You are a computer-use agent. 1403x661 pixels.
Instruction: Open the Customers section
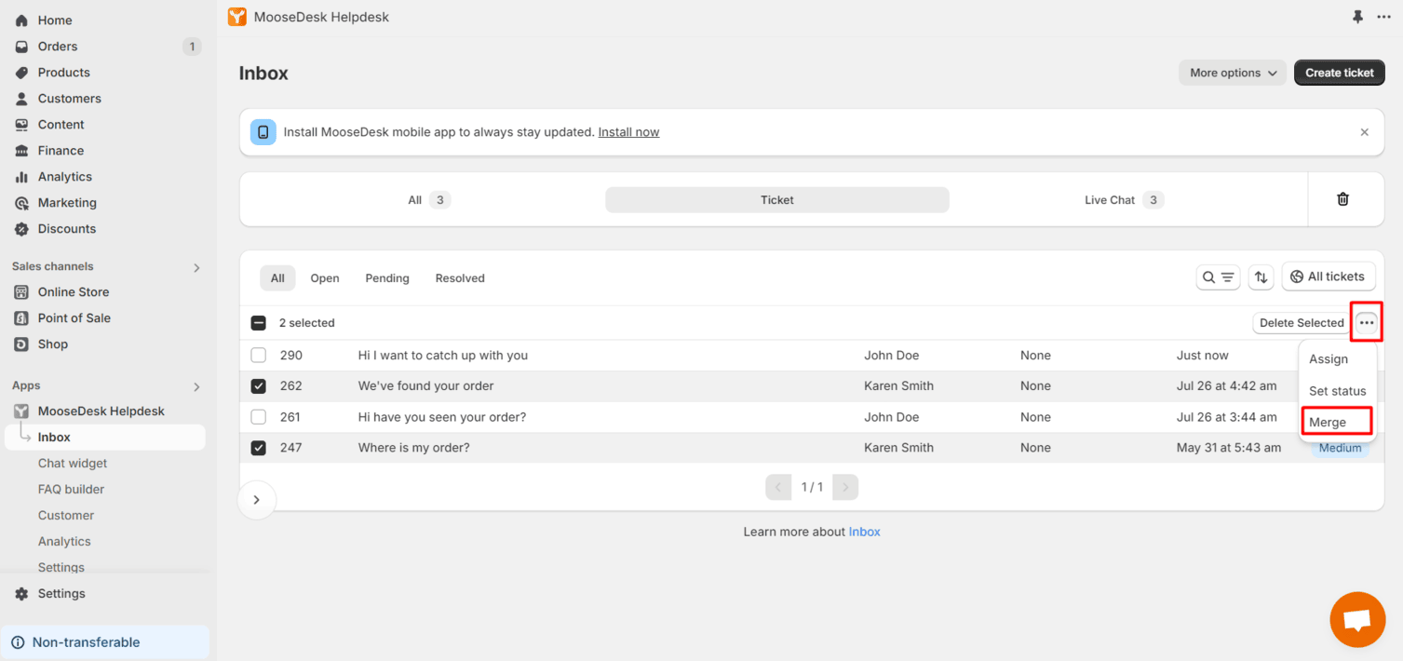coord(70,99)
